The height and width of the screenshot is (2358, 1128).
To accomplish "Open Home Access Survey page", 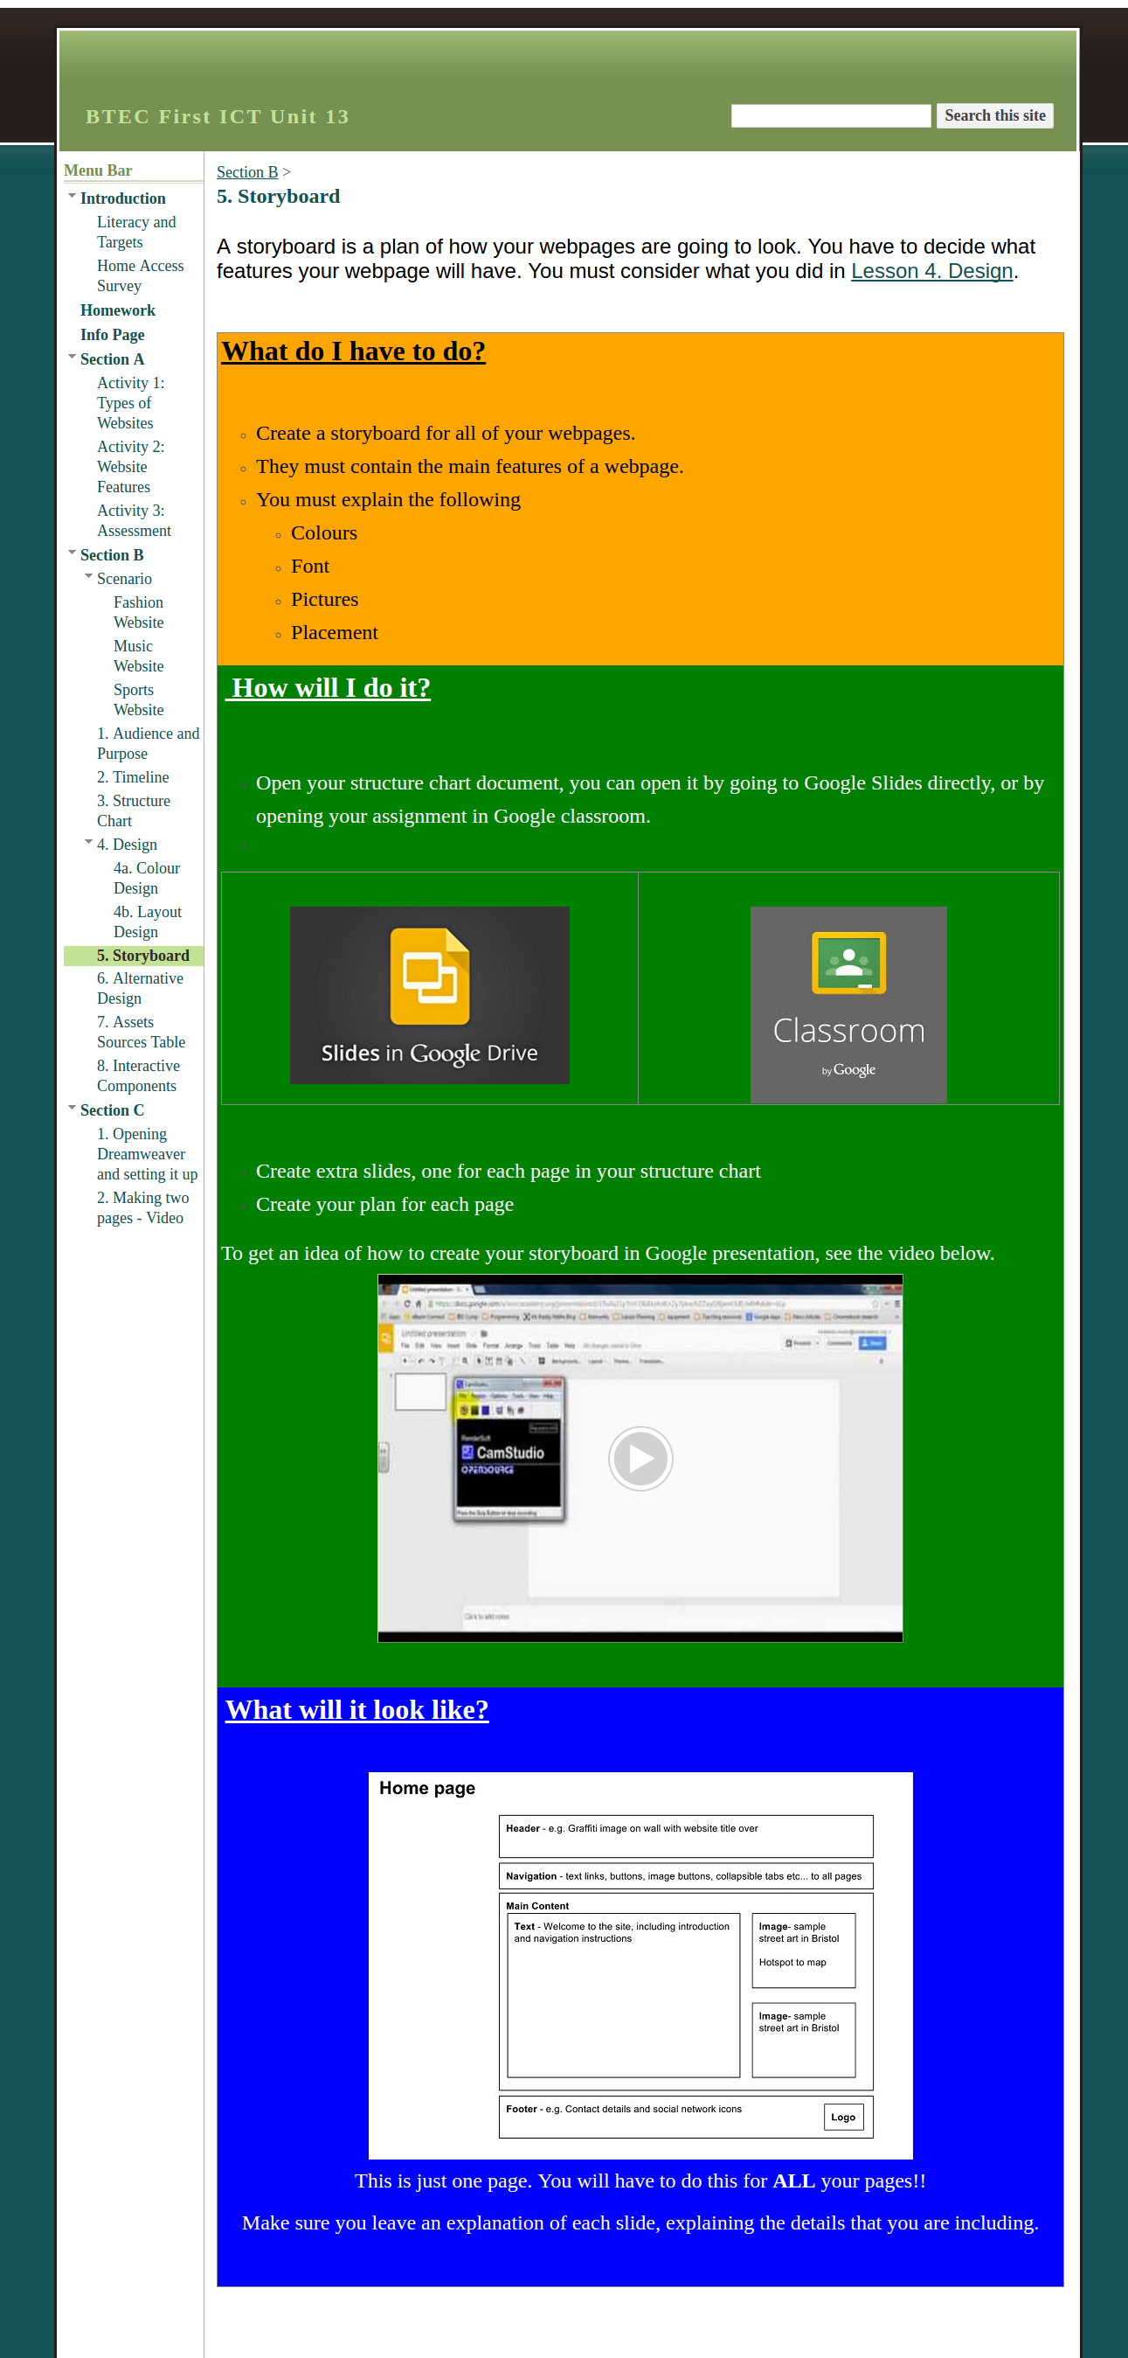I will pos(140,275).
